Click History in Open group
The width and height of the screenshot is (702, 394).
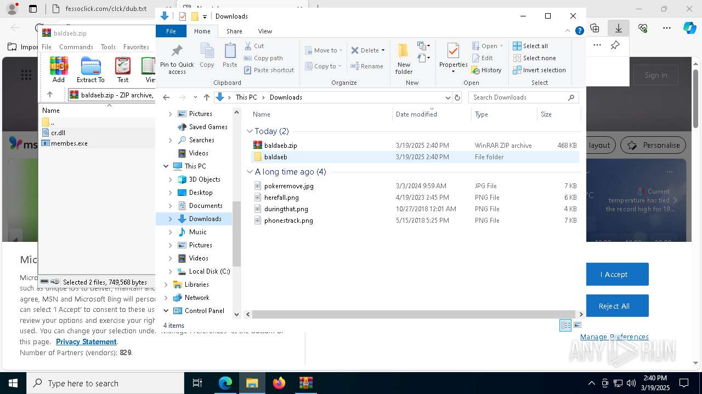(x=487, y=70)
